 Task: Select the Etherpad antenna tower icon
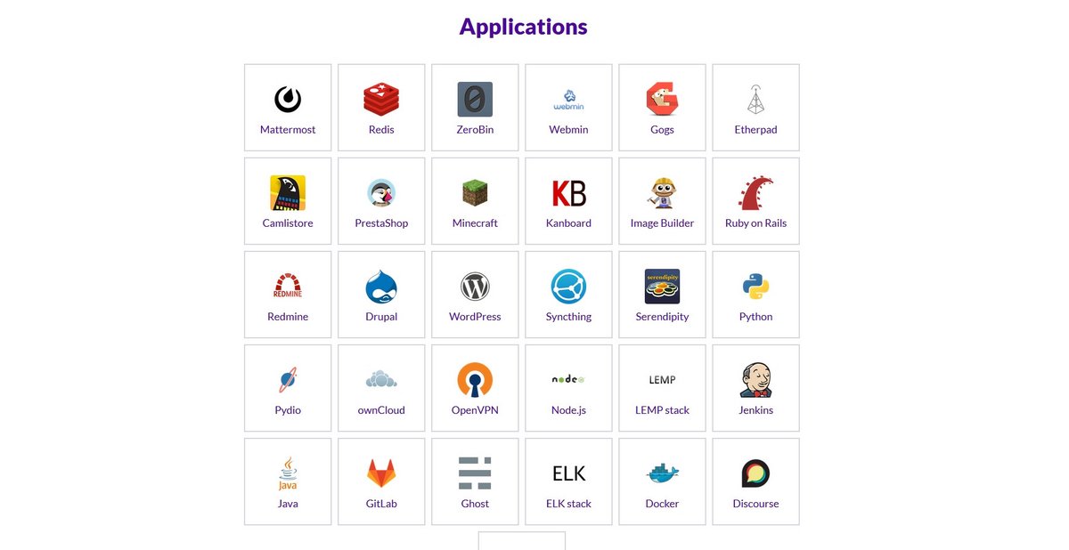(x=755, y=100)
